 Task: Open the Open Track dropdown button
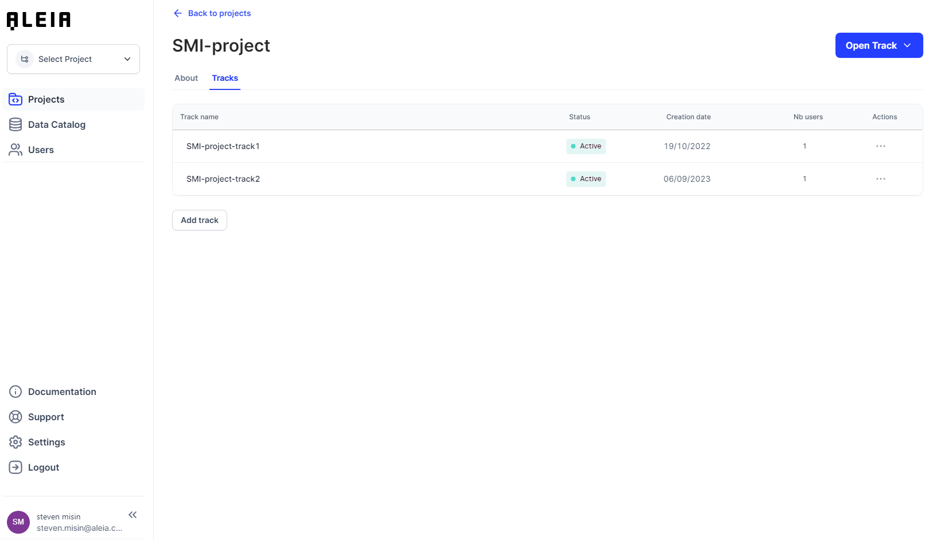879,45
